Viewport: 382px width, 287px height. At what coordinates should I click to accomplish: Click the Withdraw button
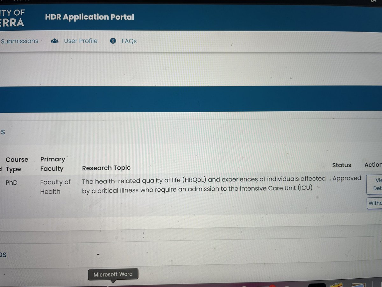coord(374,203)
